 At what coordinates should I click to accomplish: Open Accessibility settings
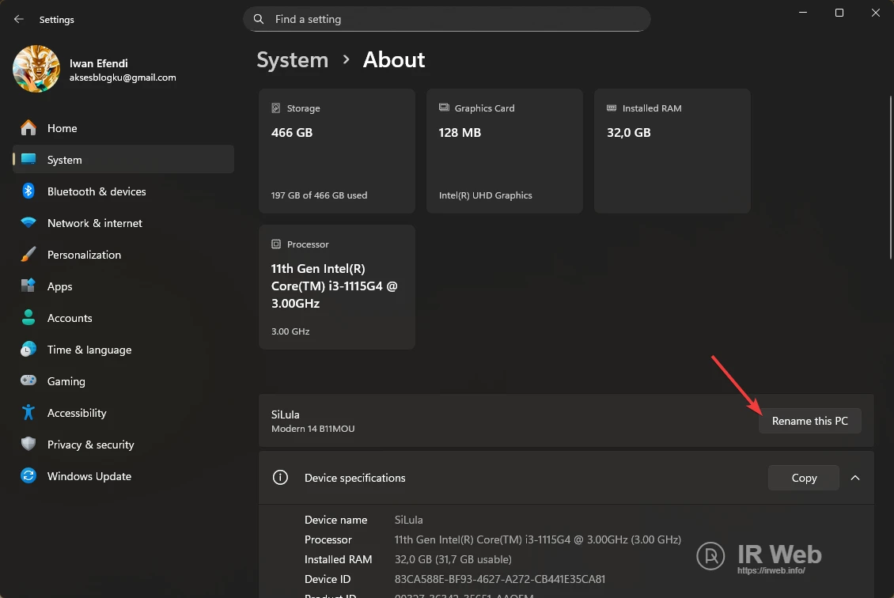[123, 413]
